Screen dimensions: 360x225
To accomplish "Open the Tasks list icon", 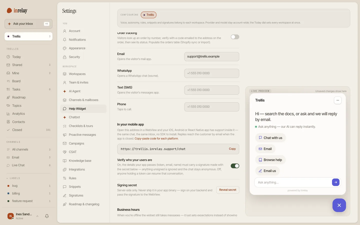I will [8, 89].
